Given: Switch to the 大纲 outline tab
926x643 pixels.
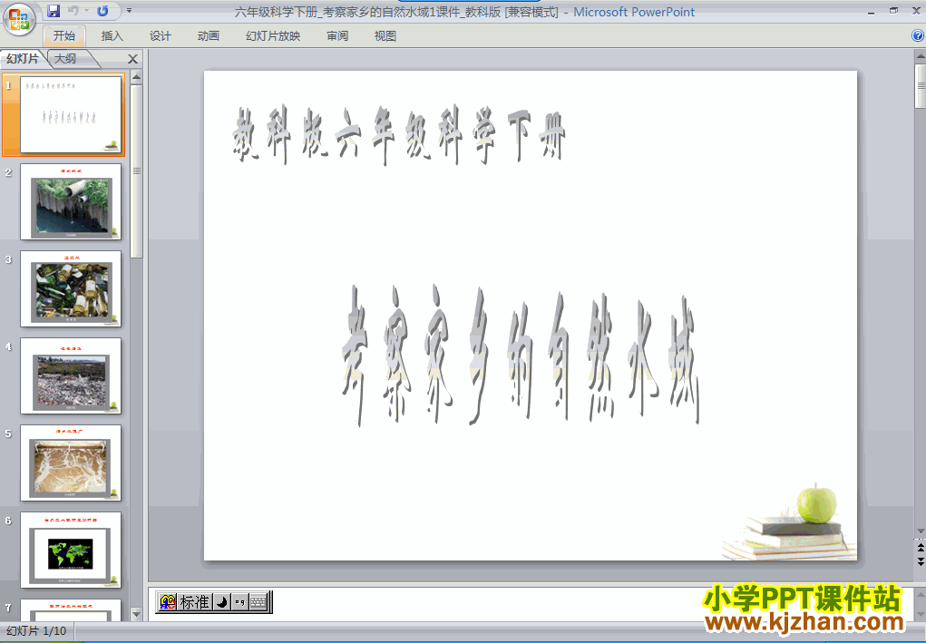Looking at the screenshot, I should point(65,58).
